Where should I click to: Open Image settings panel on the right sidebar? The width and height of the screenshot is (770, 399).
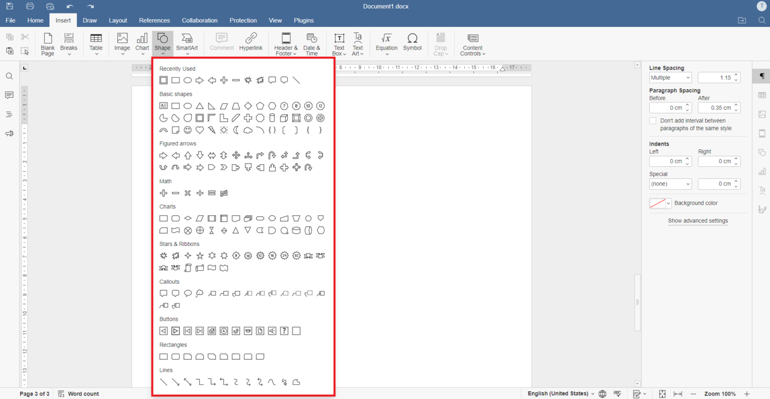(x=762, y=114)
